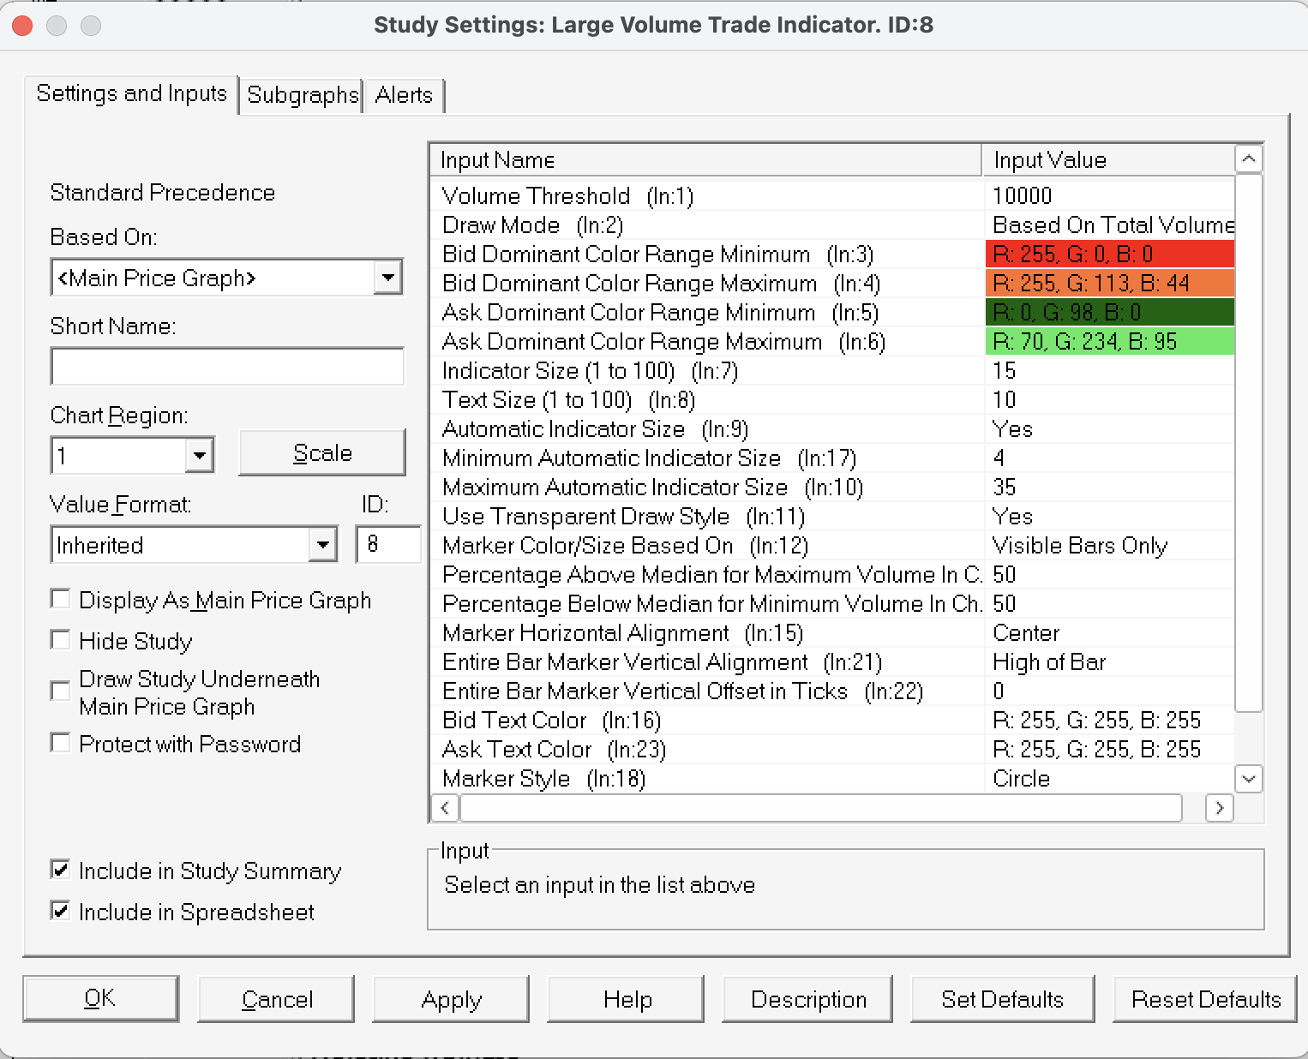Screen dimensions: 1308x1059
Task: Select Marker Horizontal Alignment value Center
Action: [x=1026, y=633]
